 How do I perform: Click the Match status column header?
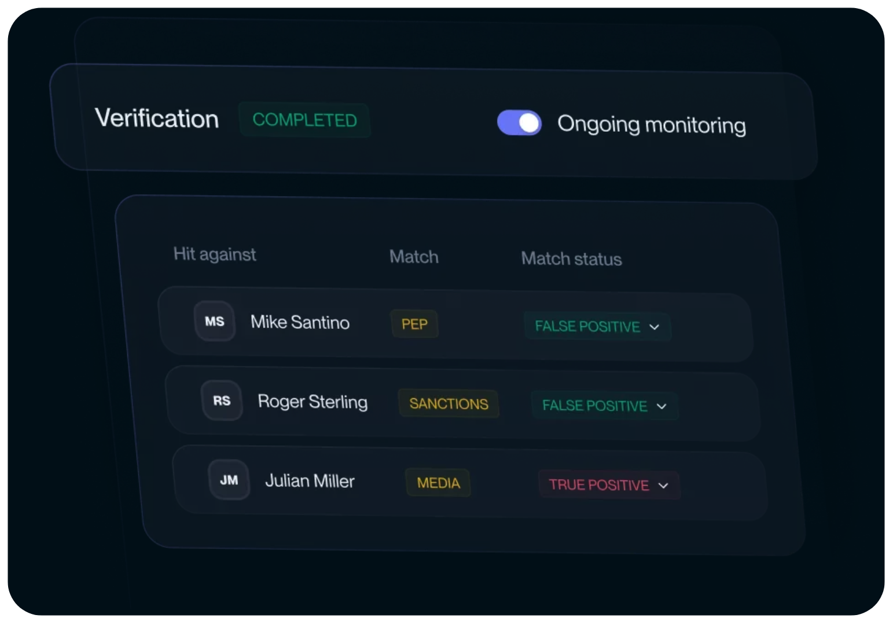(571, 258)
